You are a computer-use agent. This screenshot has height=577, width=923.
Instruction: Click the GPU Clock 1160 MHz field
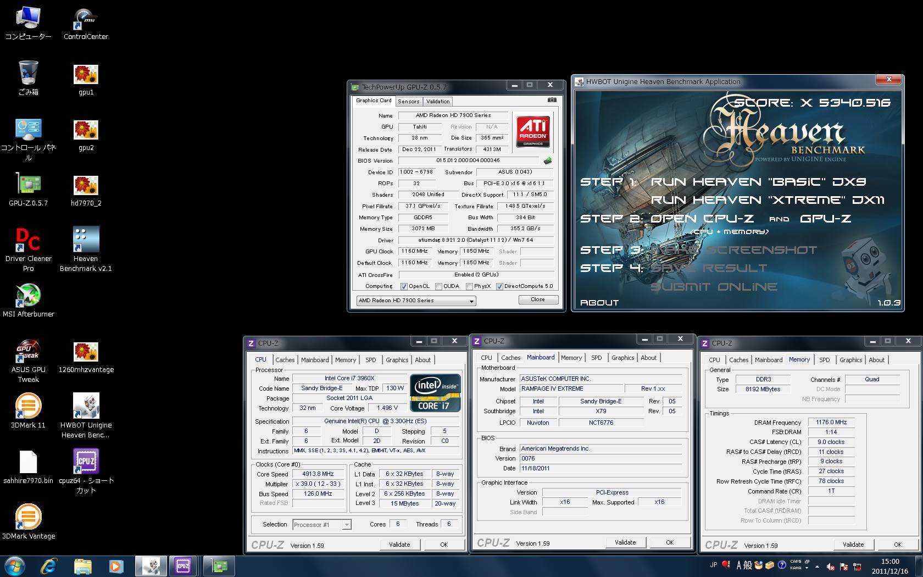[x=415, y=251]
